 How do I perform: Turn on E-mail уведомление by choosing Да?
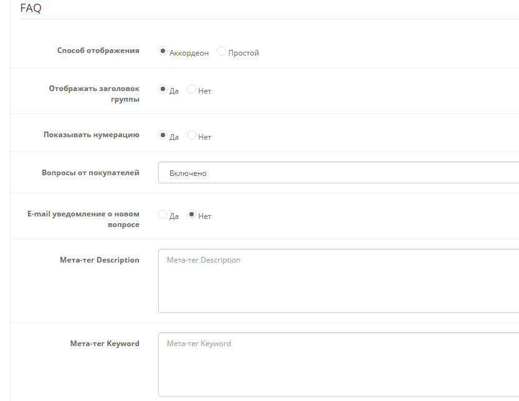pyautogui.click(x=163, y=215)
